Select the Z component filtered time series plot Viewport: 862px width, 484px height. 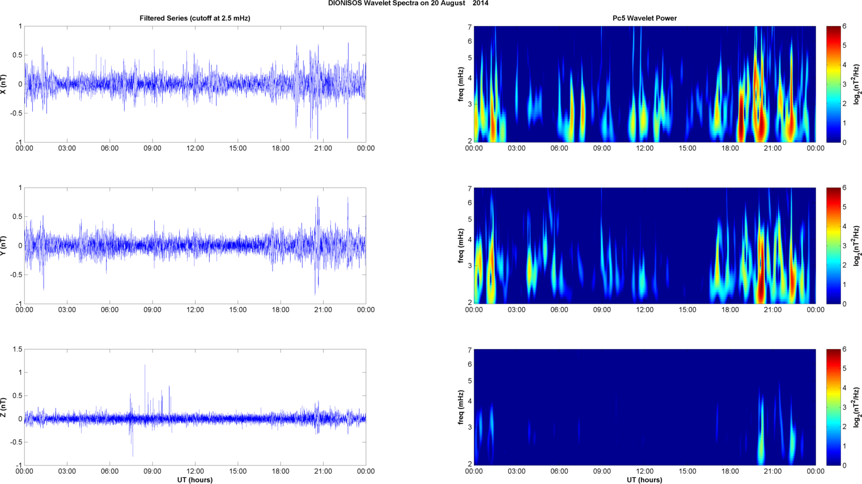click(195, 407)
